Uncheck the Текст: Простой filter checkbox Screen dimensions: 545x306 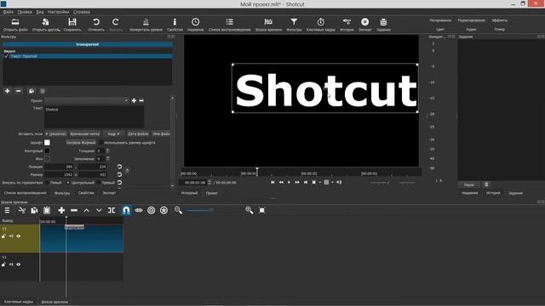pyautogui.click(x=6, y=56)
